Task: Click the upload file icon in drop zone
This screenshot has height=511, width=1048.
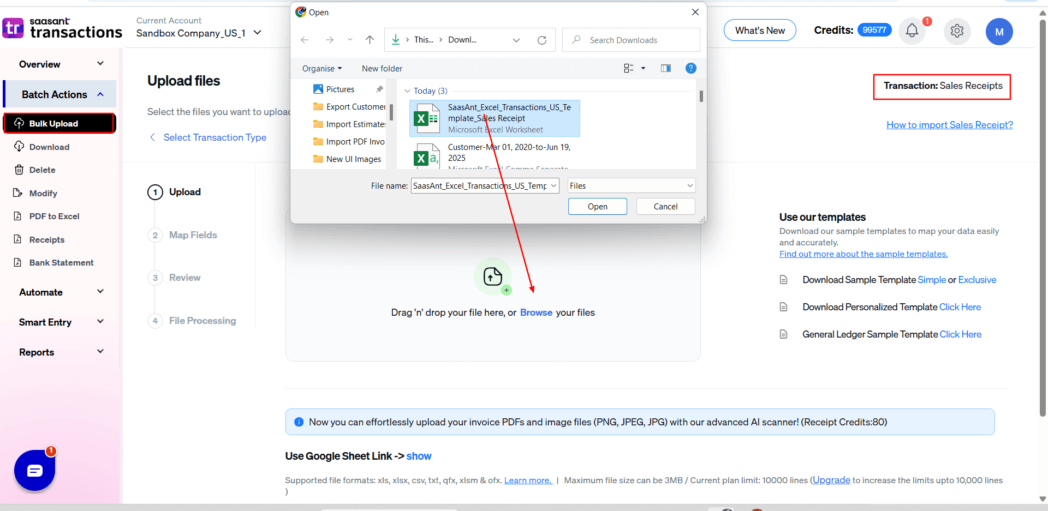Action: pos(493,276)
